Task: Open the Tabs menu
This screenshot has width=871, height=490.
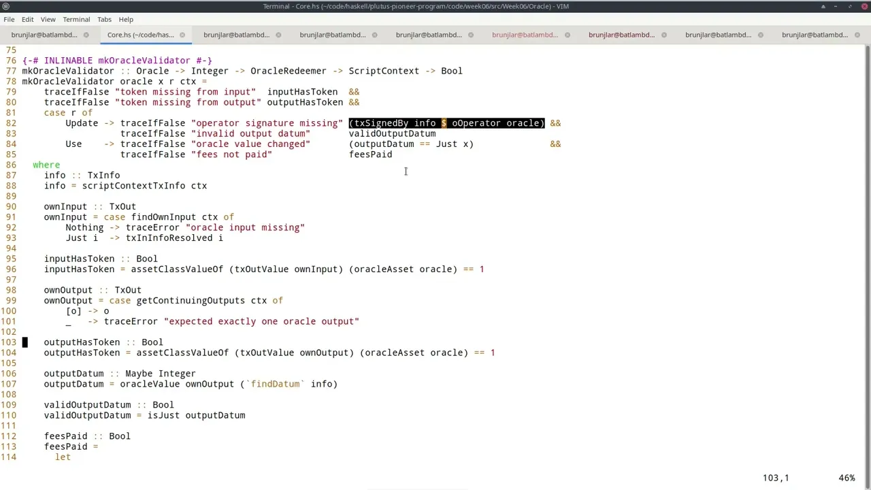Action: pyautogui.click(x=104, y=19)
